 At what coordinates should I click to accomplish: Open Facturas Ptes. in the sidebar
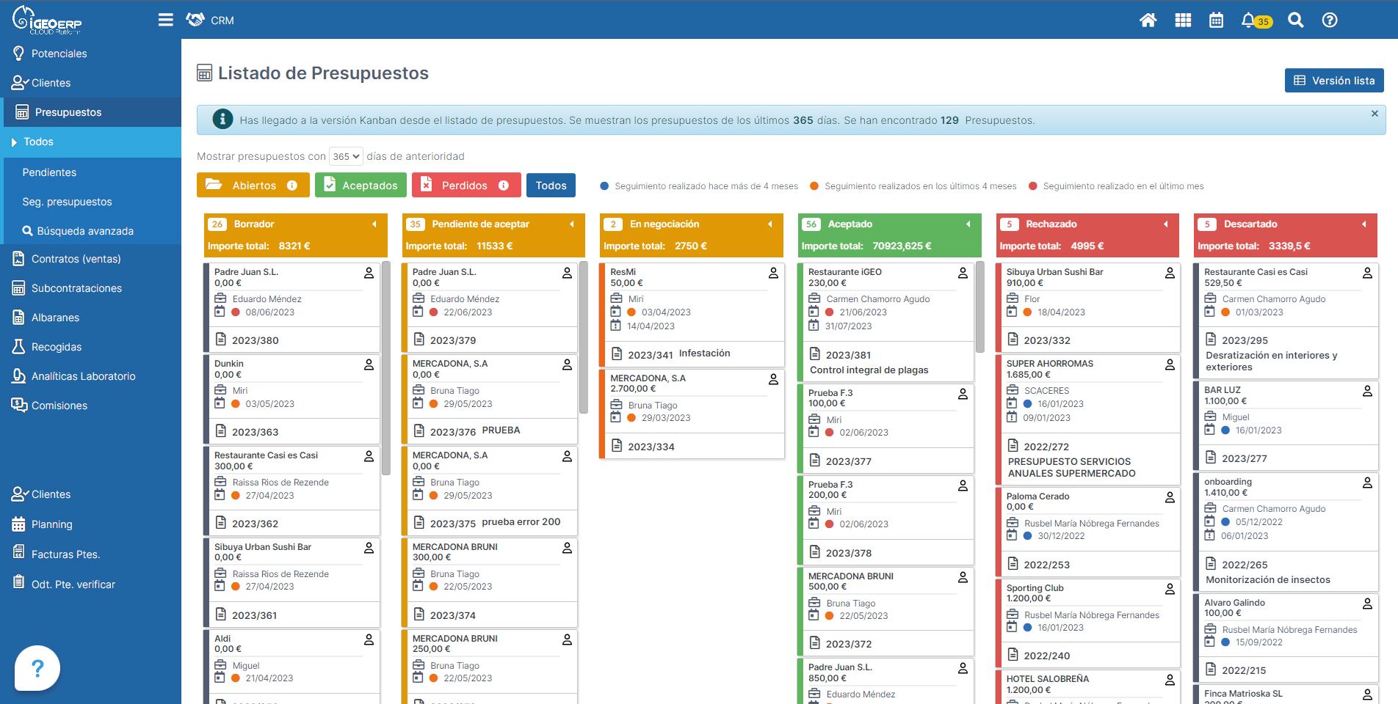[x=91, y=554]
